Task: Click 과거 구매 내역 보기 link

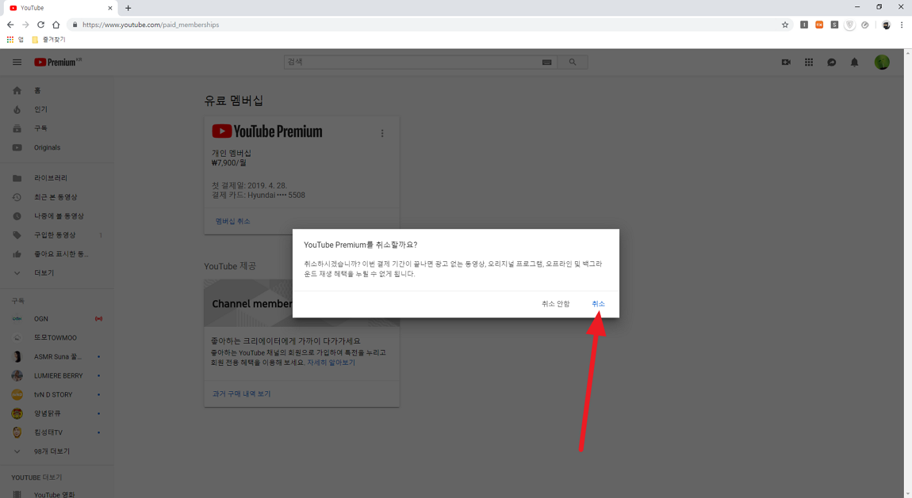Action: pos(241,393)
